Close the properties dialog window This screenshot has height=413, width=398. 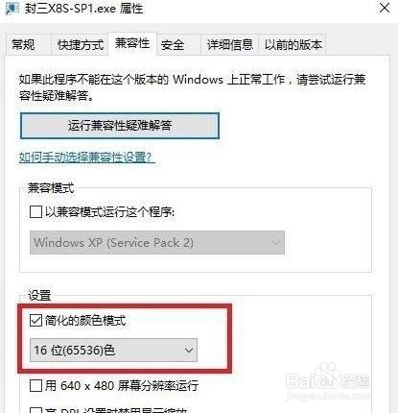coord(385,8)
